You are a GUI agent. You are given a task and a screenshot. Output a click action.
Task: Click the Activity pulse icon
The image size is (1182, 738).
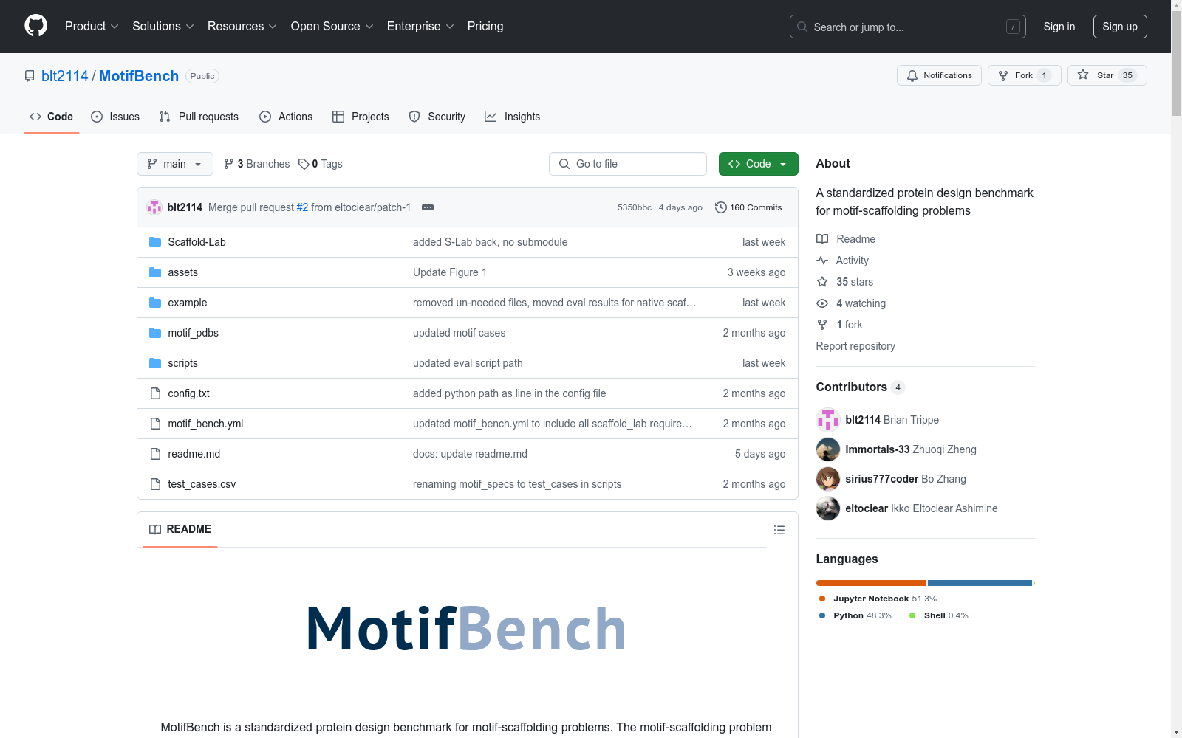(x=822, y=261)
